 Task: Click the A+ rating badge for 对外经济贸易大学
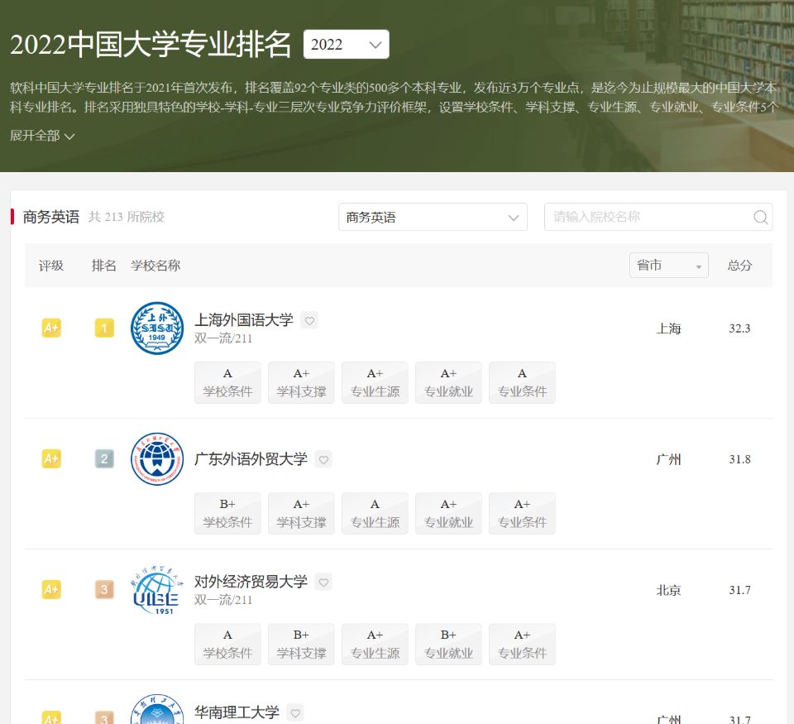(x=51, y=590)
